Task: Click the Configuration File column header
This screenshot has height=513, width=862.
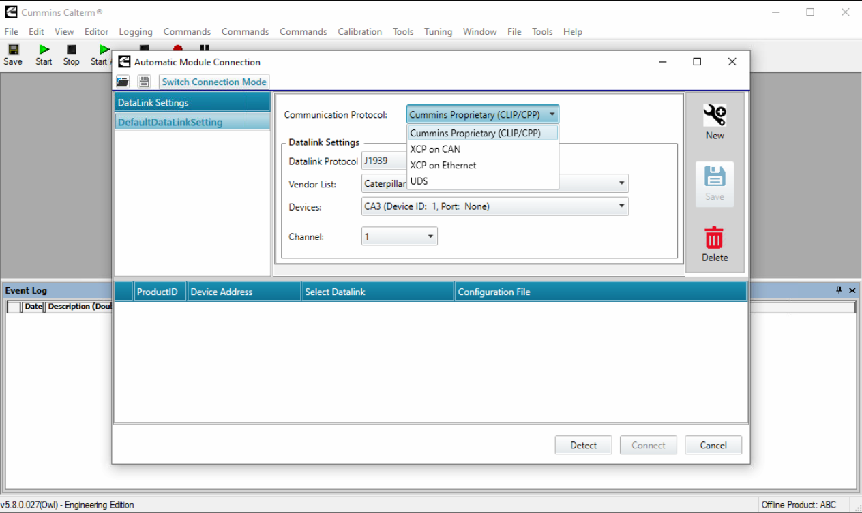Action: (600, 292)
